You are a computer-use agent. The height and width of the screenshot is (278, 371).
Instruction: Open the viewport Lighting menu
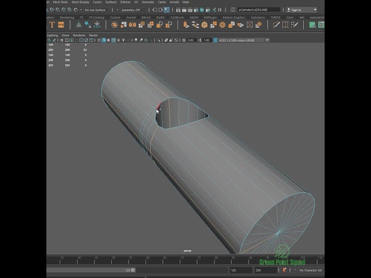[53, 35]
